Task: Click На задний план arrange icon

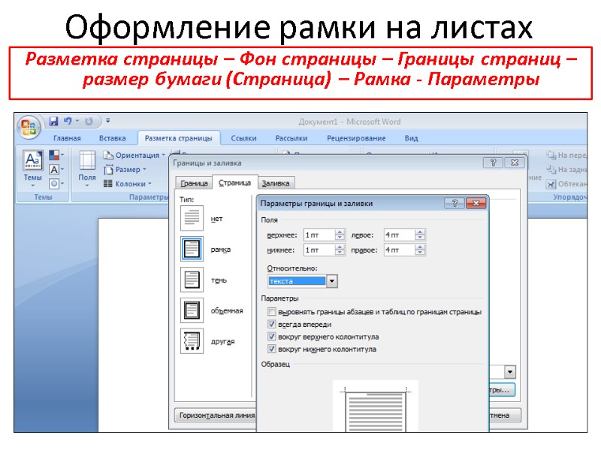Action: coord(551,169)
